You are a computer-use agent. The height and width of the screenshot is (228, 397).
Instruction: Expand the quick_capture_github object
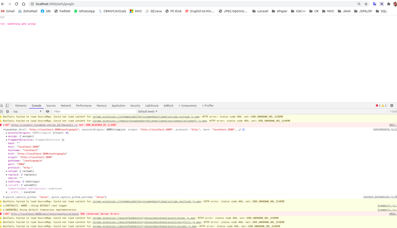coord(4,197)
